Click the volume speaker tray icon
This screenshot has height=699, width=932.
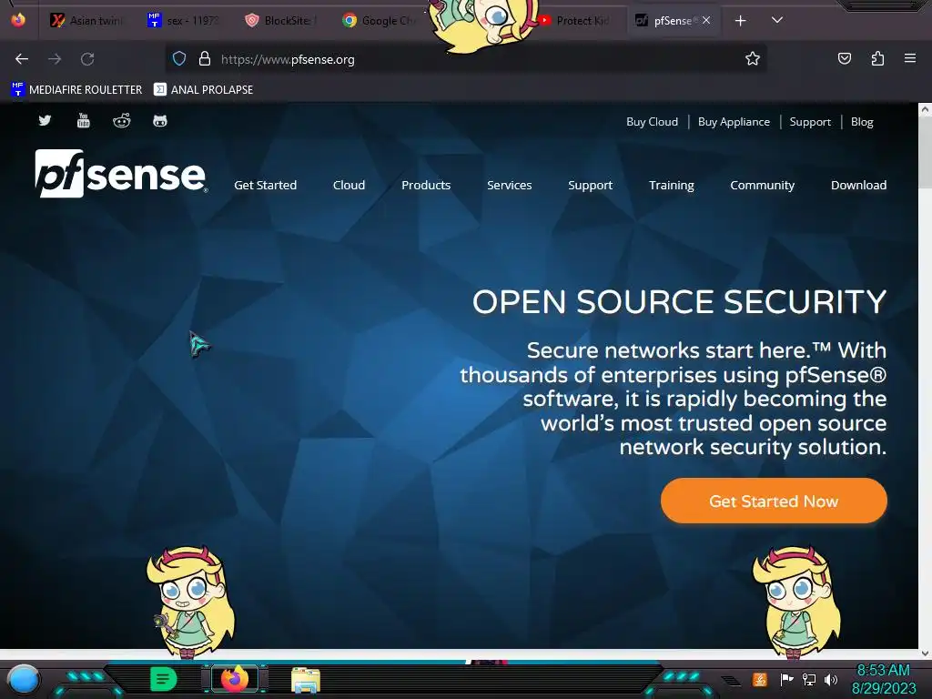(x=831, y=679)
